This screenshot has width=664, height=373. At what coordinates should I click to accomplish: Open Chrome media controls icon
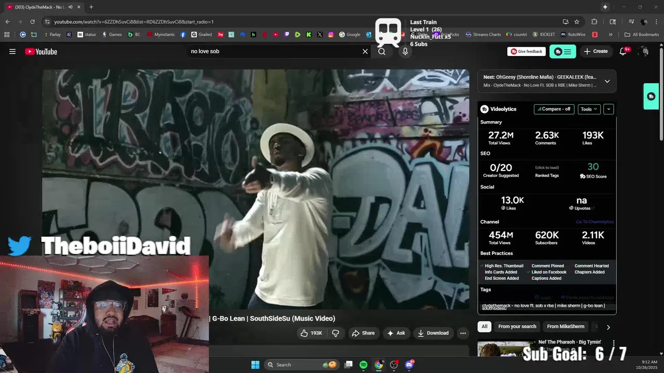coord(631,22)
